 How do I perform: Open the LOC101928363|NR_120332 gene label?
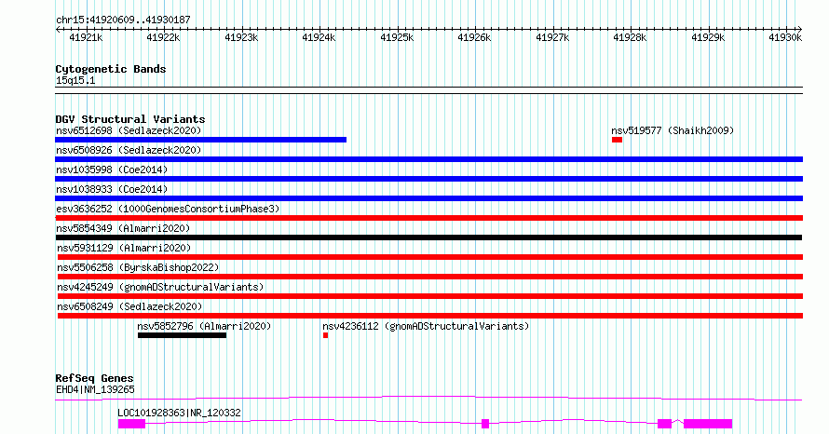[x=179, y=413]
